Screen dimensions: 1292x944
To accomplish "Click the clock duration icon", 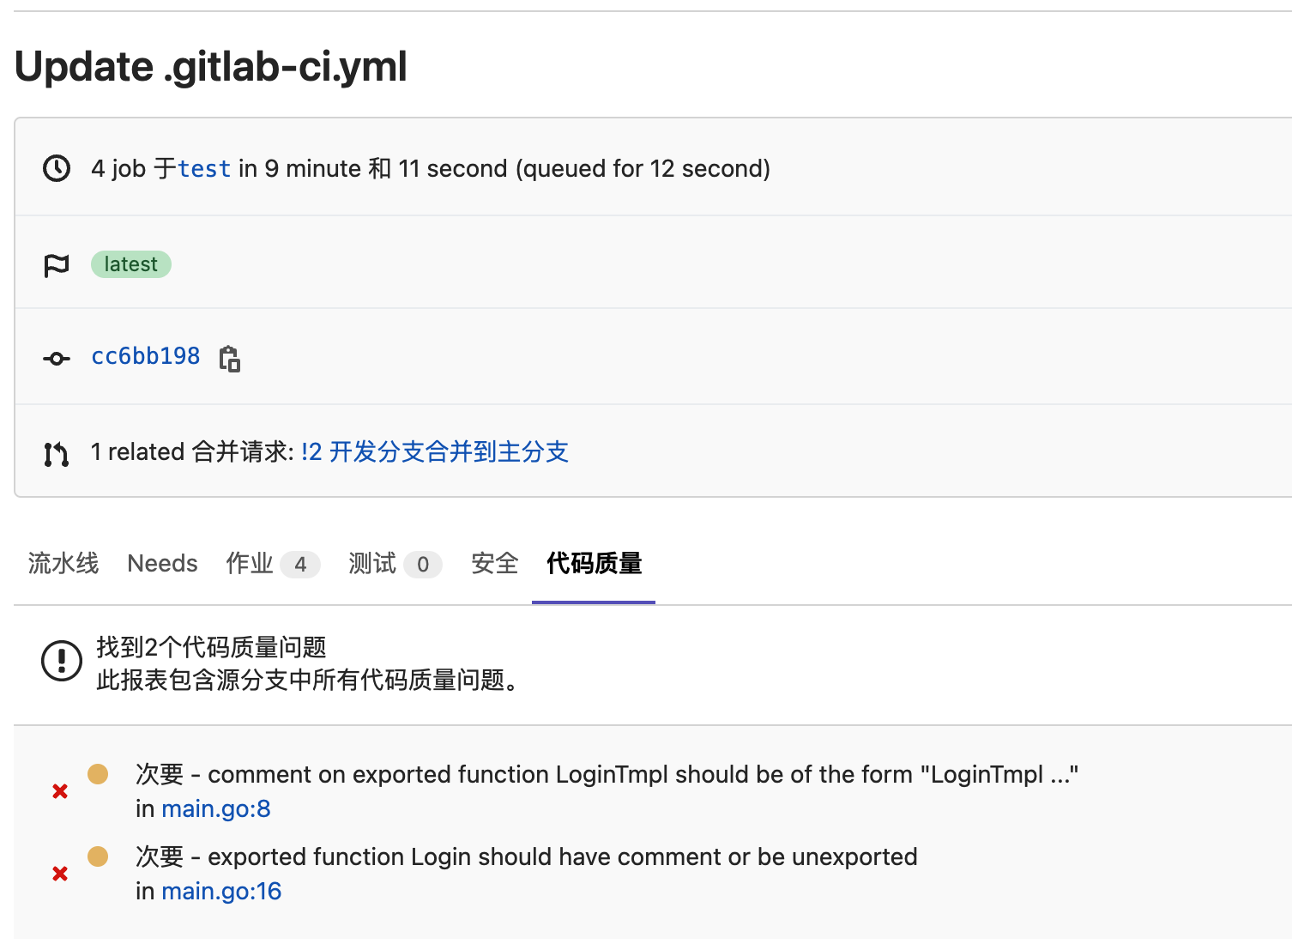I will click(57, 168).
